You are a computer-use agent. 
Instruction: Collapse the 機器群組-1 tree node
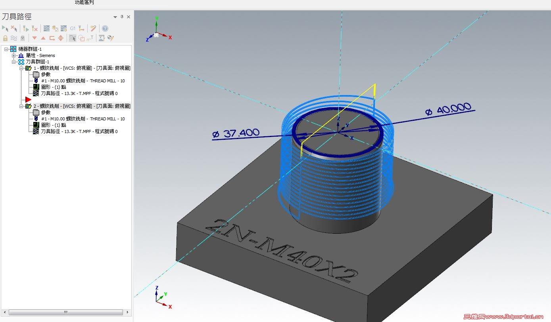[x=6, y=49]
